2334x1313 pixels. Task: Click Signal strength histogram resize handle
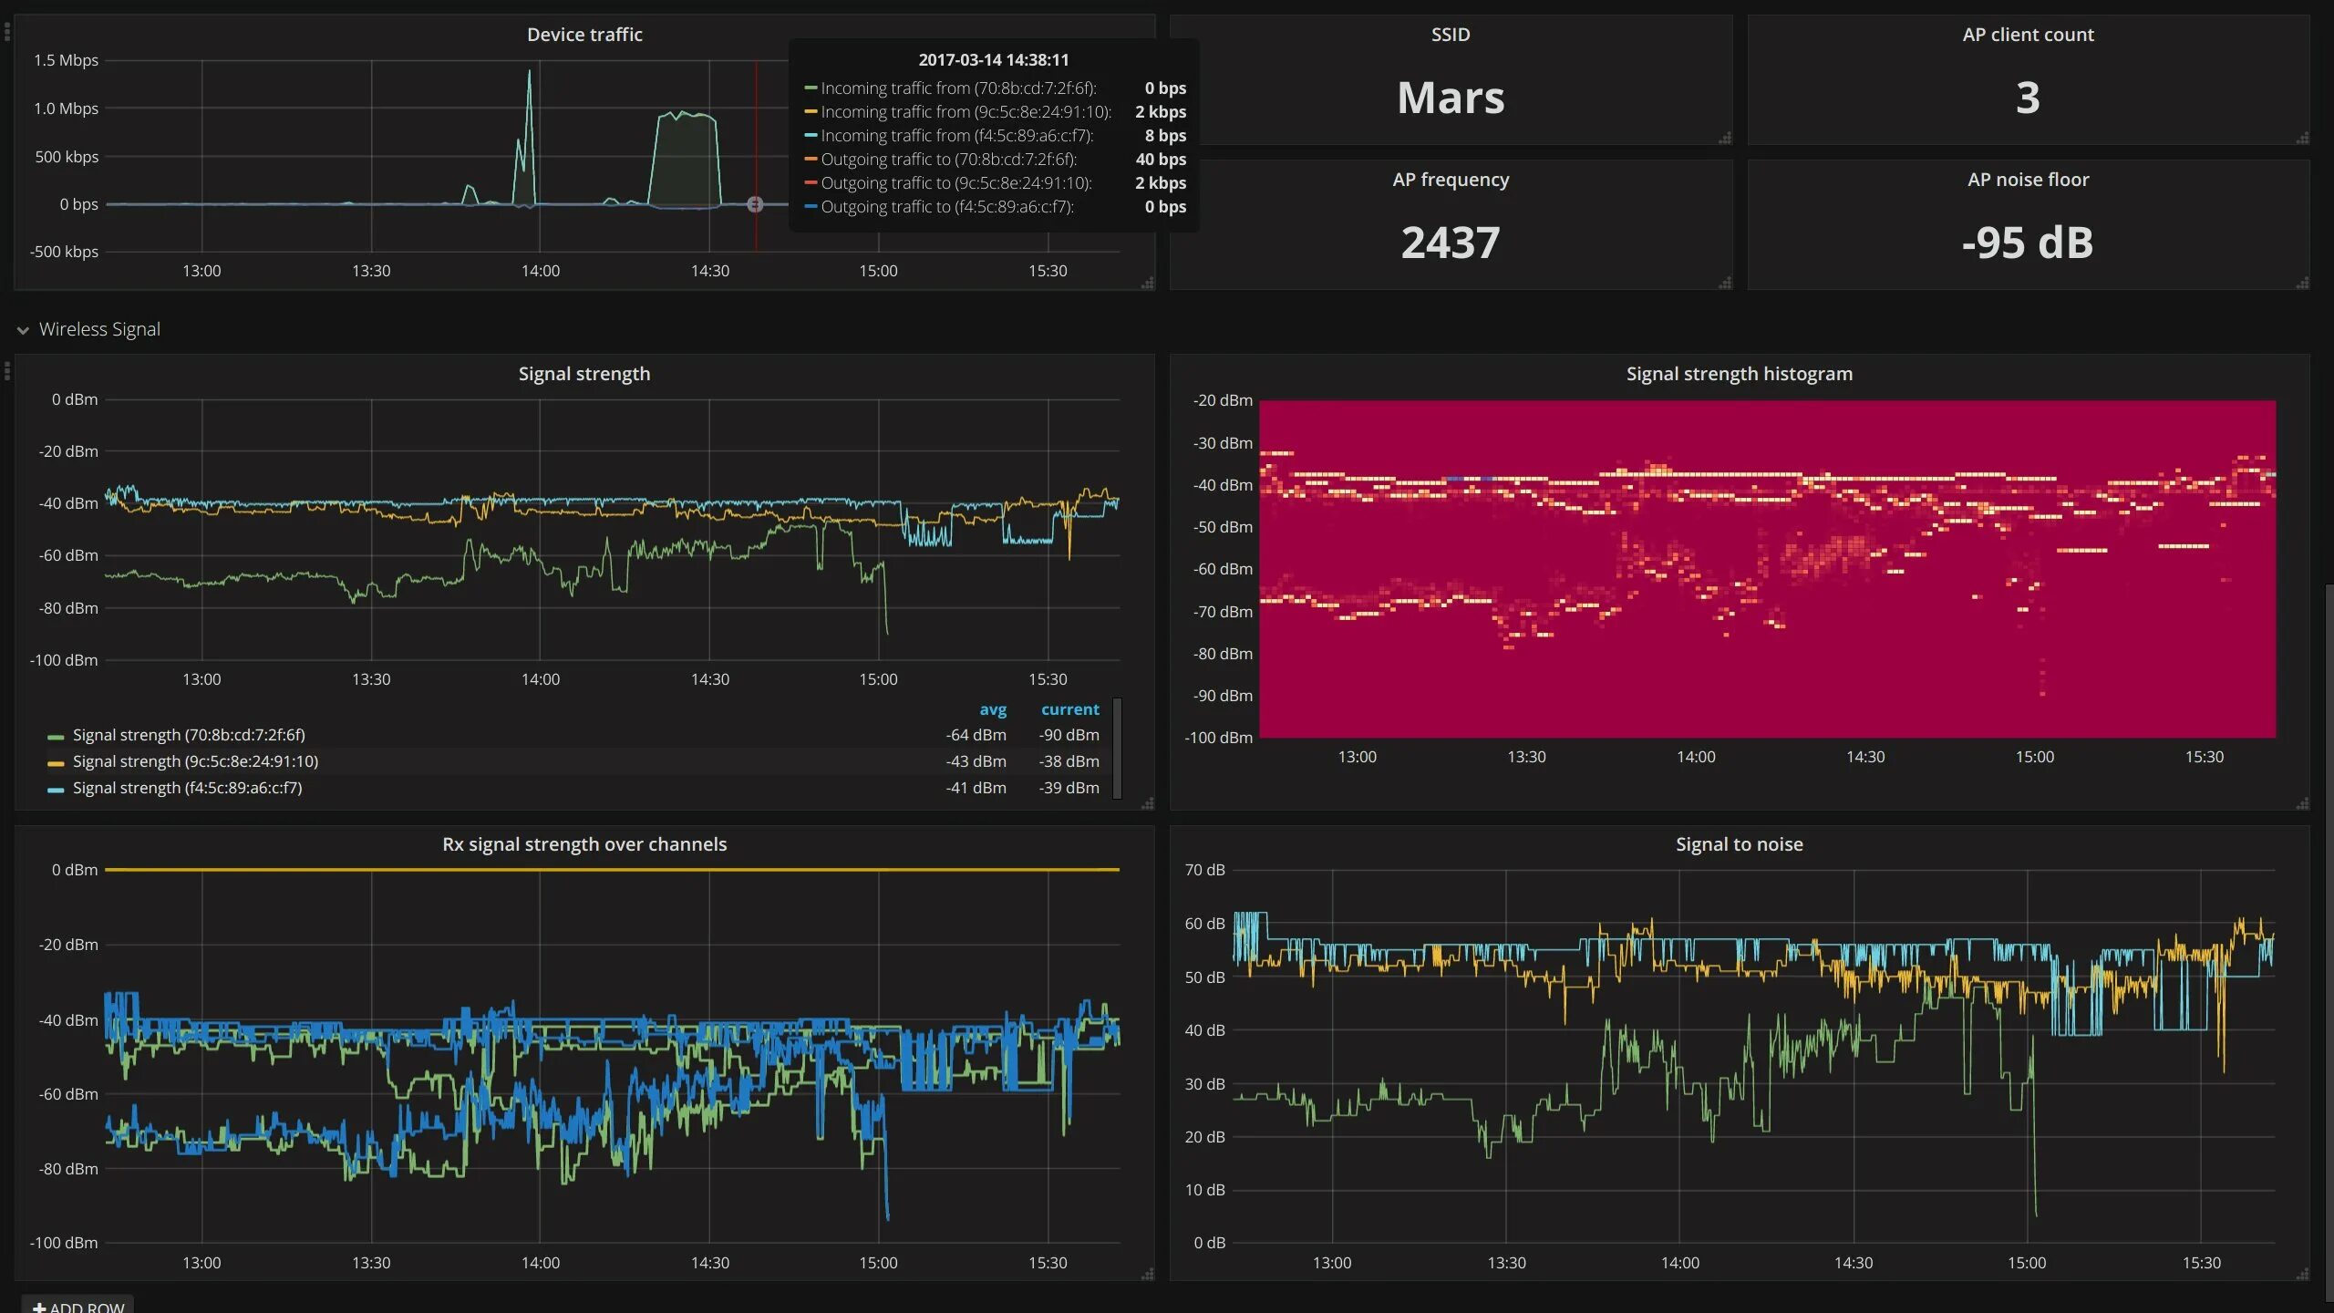coord(2303,803)
